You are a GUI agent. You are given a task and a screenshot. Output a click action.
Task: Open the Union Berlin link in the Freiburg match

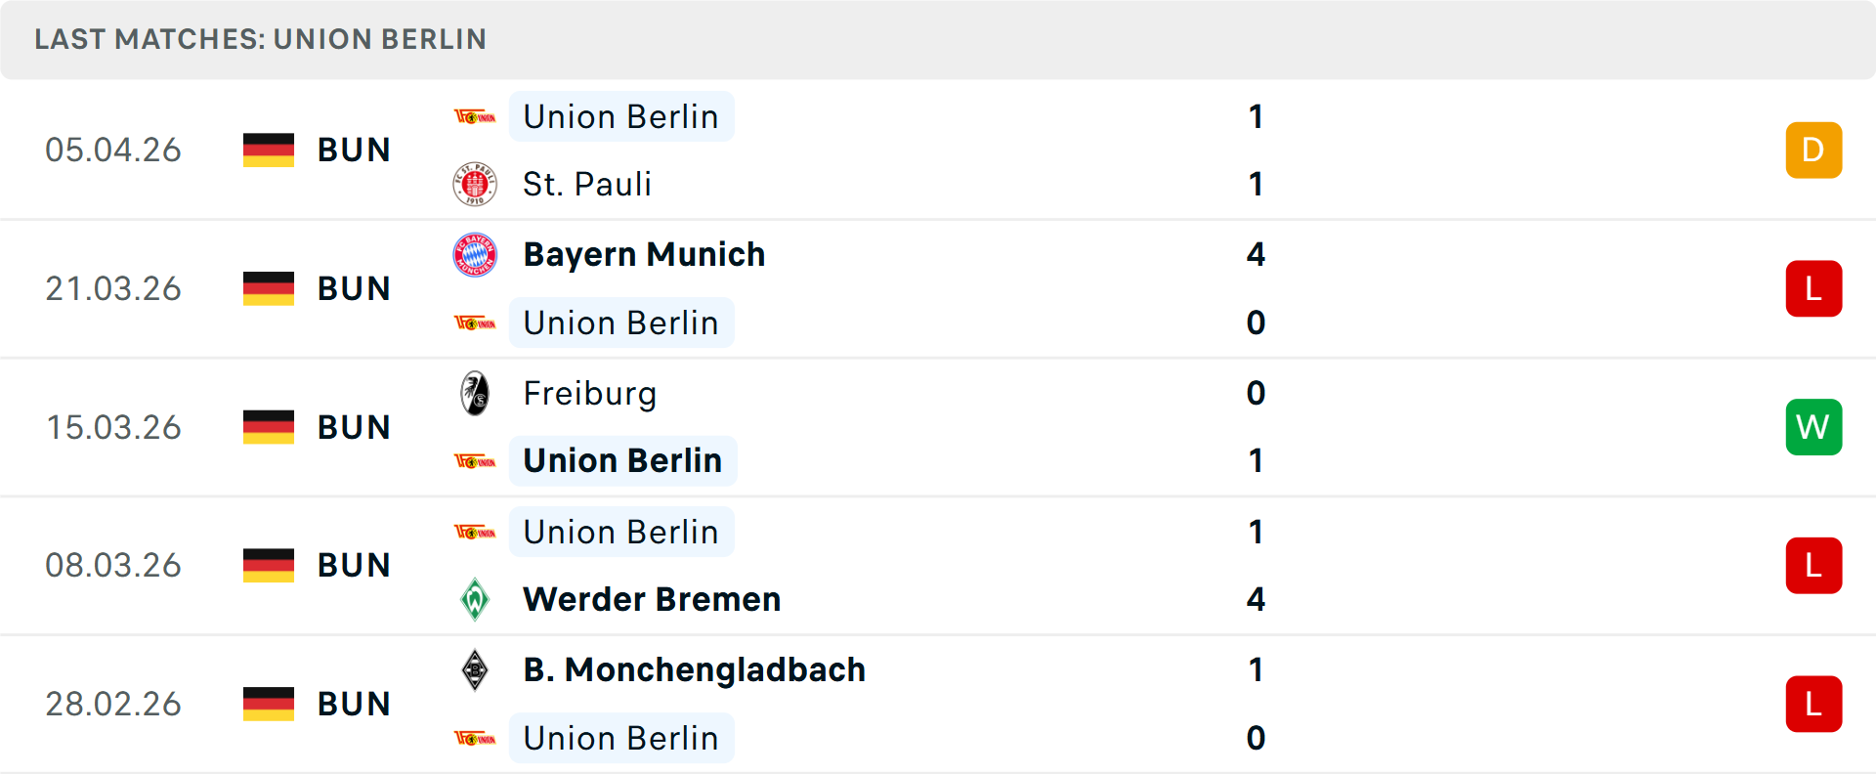(x=622, y=460)
